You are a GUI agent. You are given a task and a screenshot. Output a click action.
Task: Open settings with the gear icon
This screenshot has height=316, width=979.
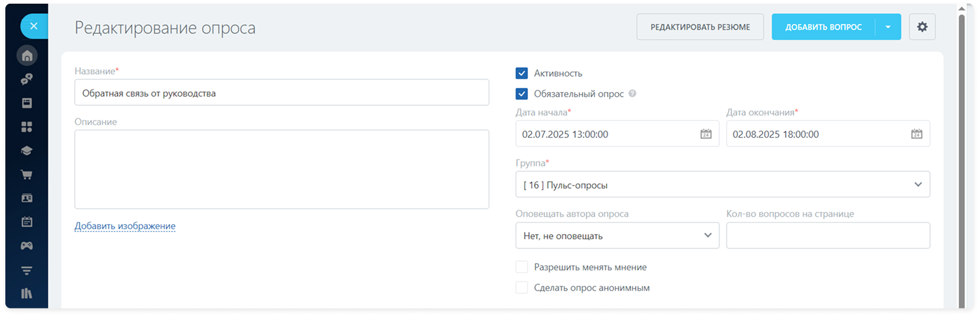pos(922,27)
